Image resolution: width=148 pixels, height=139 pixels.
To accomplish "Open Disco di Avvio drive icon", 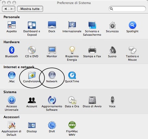I will point(92,100).
